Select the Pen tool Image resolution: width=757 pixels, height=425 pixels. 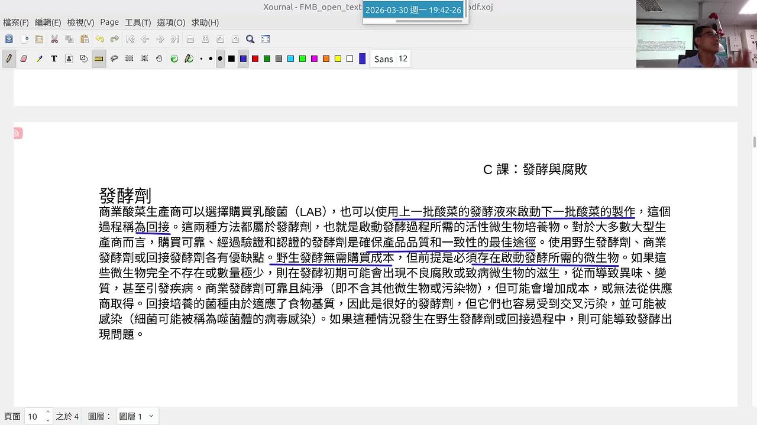coord(9,58)
